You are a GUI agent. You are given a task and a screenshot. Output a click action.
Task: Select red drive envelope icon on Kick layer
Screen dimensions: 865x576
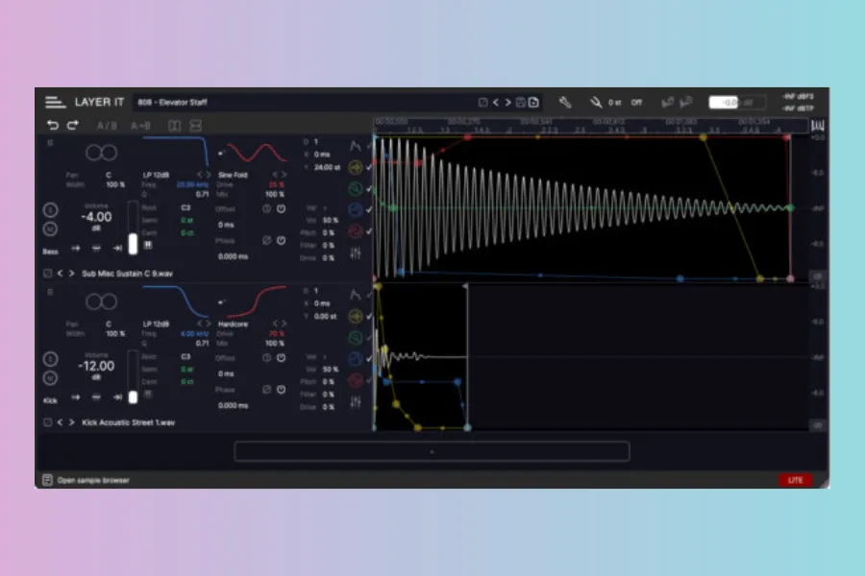coord(356,380)
